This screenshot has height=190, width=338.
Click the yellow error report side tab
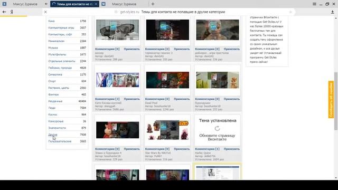[331, 100]
